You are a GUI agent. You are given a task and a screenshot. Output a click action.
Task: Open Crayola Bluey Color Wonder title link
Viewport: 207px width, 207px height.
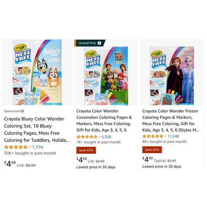click(37, 129)
